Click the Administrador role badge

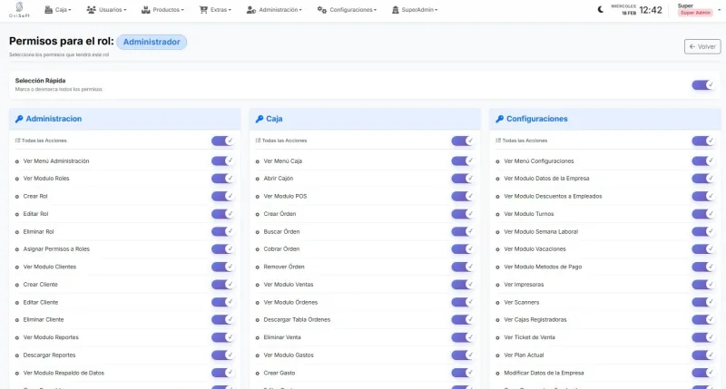tap(152, 42)
